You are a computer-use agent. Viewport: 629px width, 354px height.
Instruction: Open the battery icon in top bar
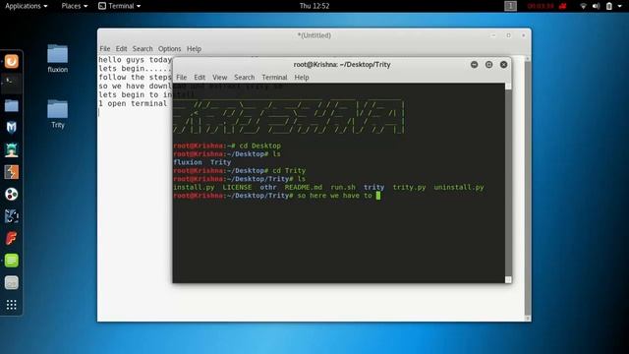coord(609,6)
